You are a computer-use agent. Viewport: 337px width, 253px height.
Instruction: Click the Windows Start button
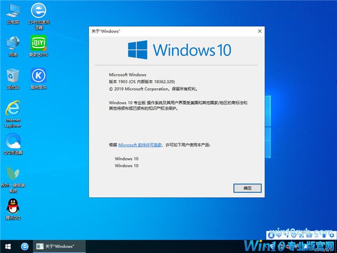coord(8,246)
